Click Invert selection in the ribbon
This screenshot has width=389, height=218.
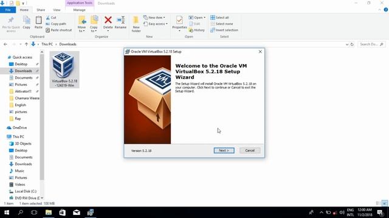(224, 30)
